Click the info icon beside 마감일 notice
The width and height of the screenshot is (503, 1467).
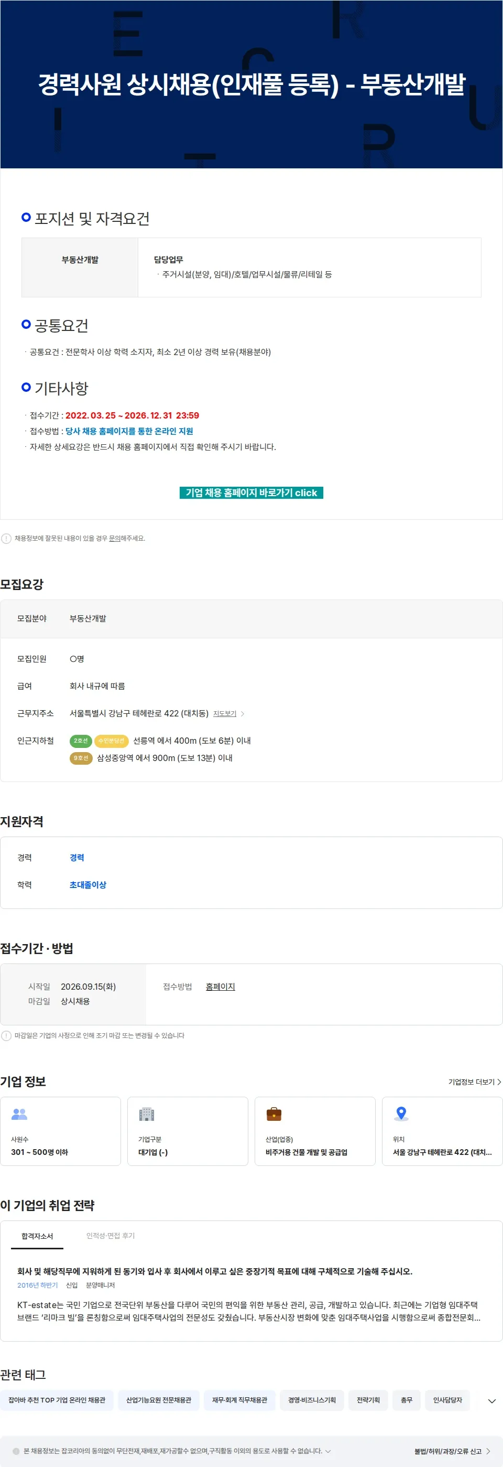(x=6, y=1035)
